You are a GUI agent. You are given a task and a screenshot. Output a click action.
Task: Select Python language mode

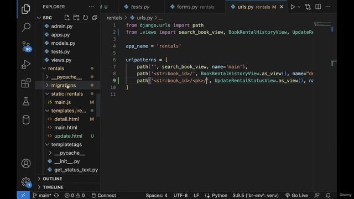[x=216, y=195]
